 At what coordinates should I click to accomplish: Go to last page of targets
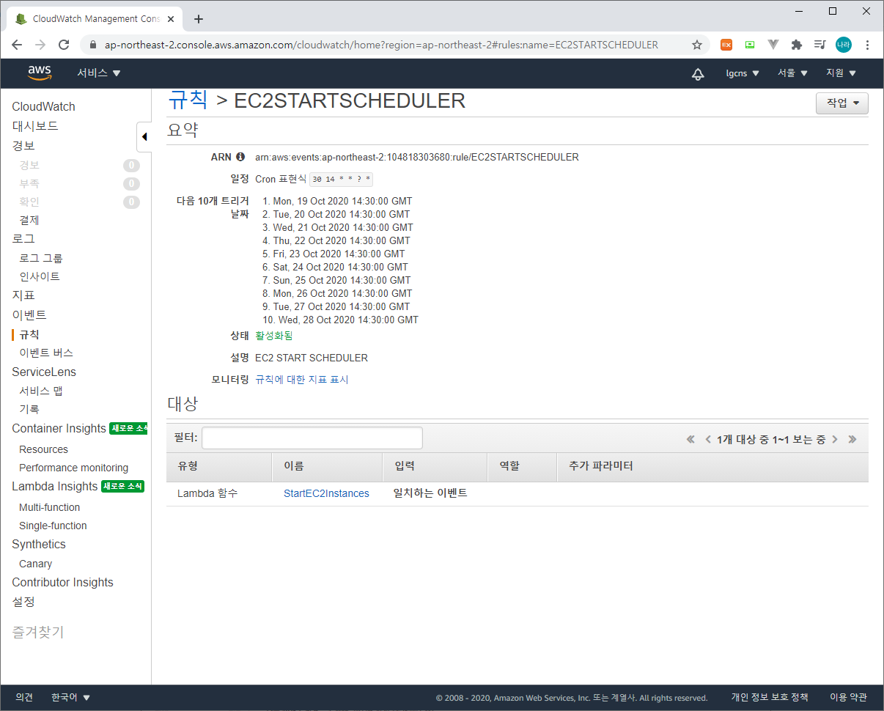point(852,440)
